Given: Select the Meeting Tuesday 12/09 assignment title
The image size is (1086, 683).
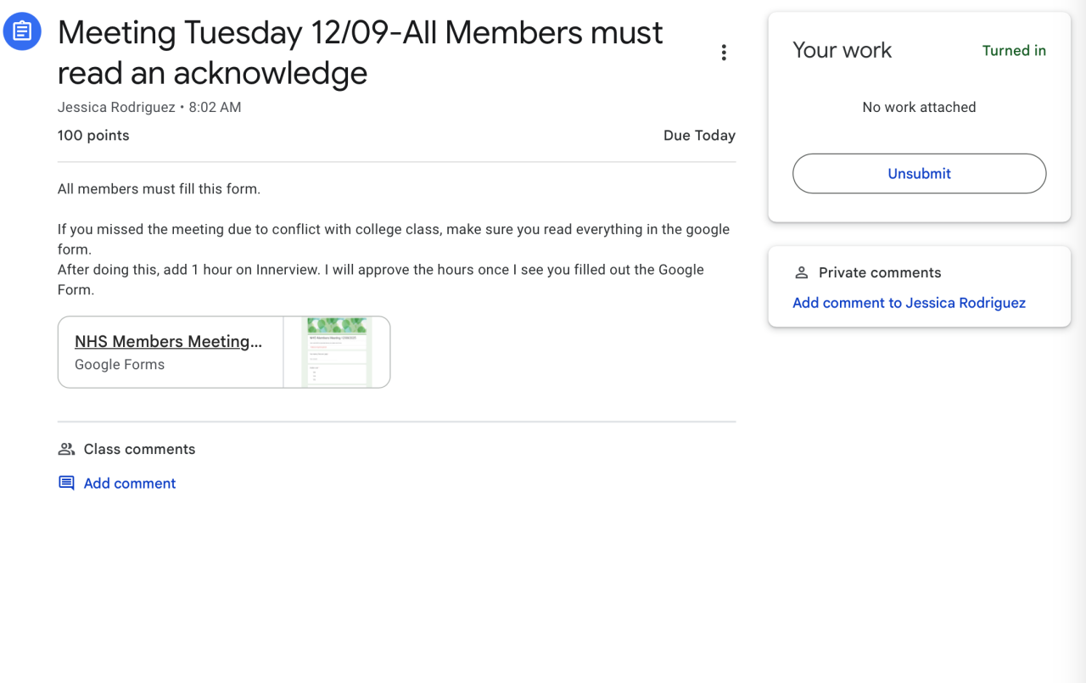Looking at the screenshot, I should tap(360, 53).
